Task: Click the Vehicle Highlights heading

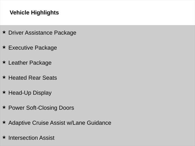Action: tap(34, 13)
